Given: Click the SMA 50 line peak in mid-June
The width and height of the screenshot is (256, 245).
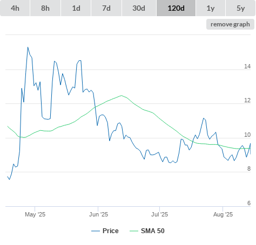Looking at the screenshot, I should [122, 95].
